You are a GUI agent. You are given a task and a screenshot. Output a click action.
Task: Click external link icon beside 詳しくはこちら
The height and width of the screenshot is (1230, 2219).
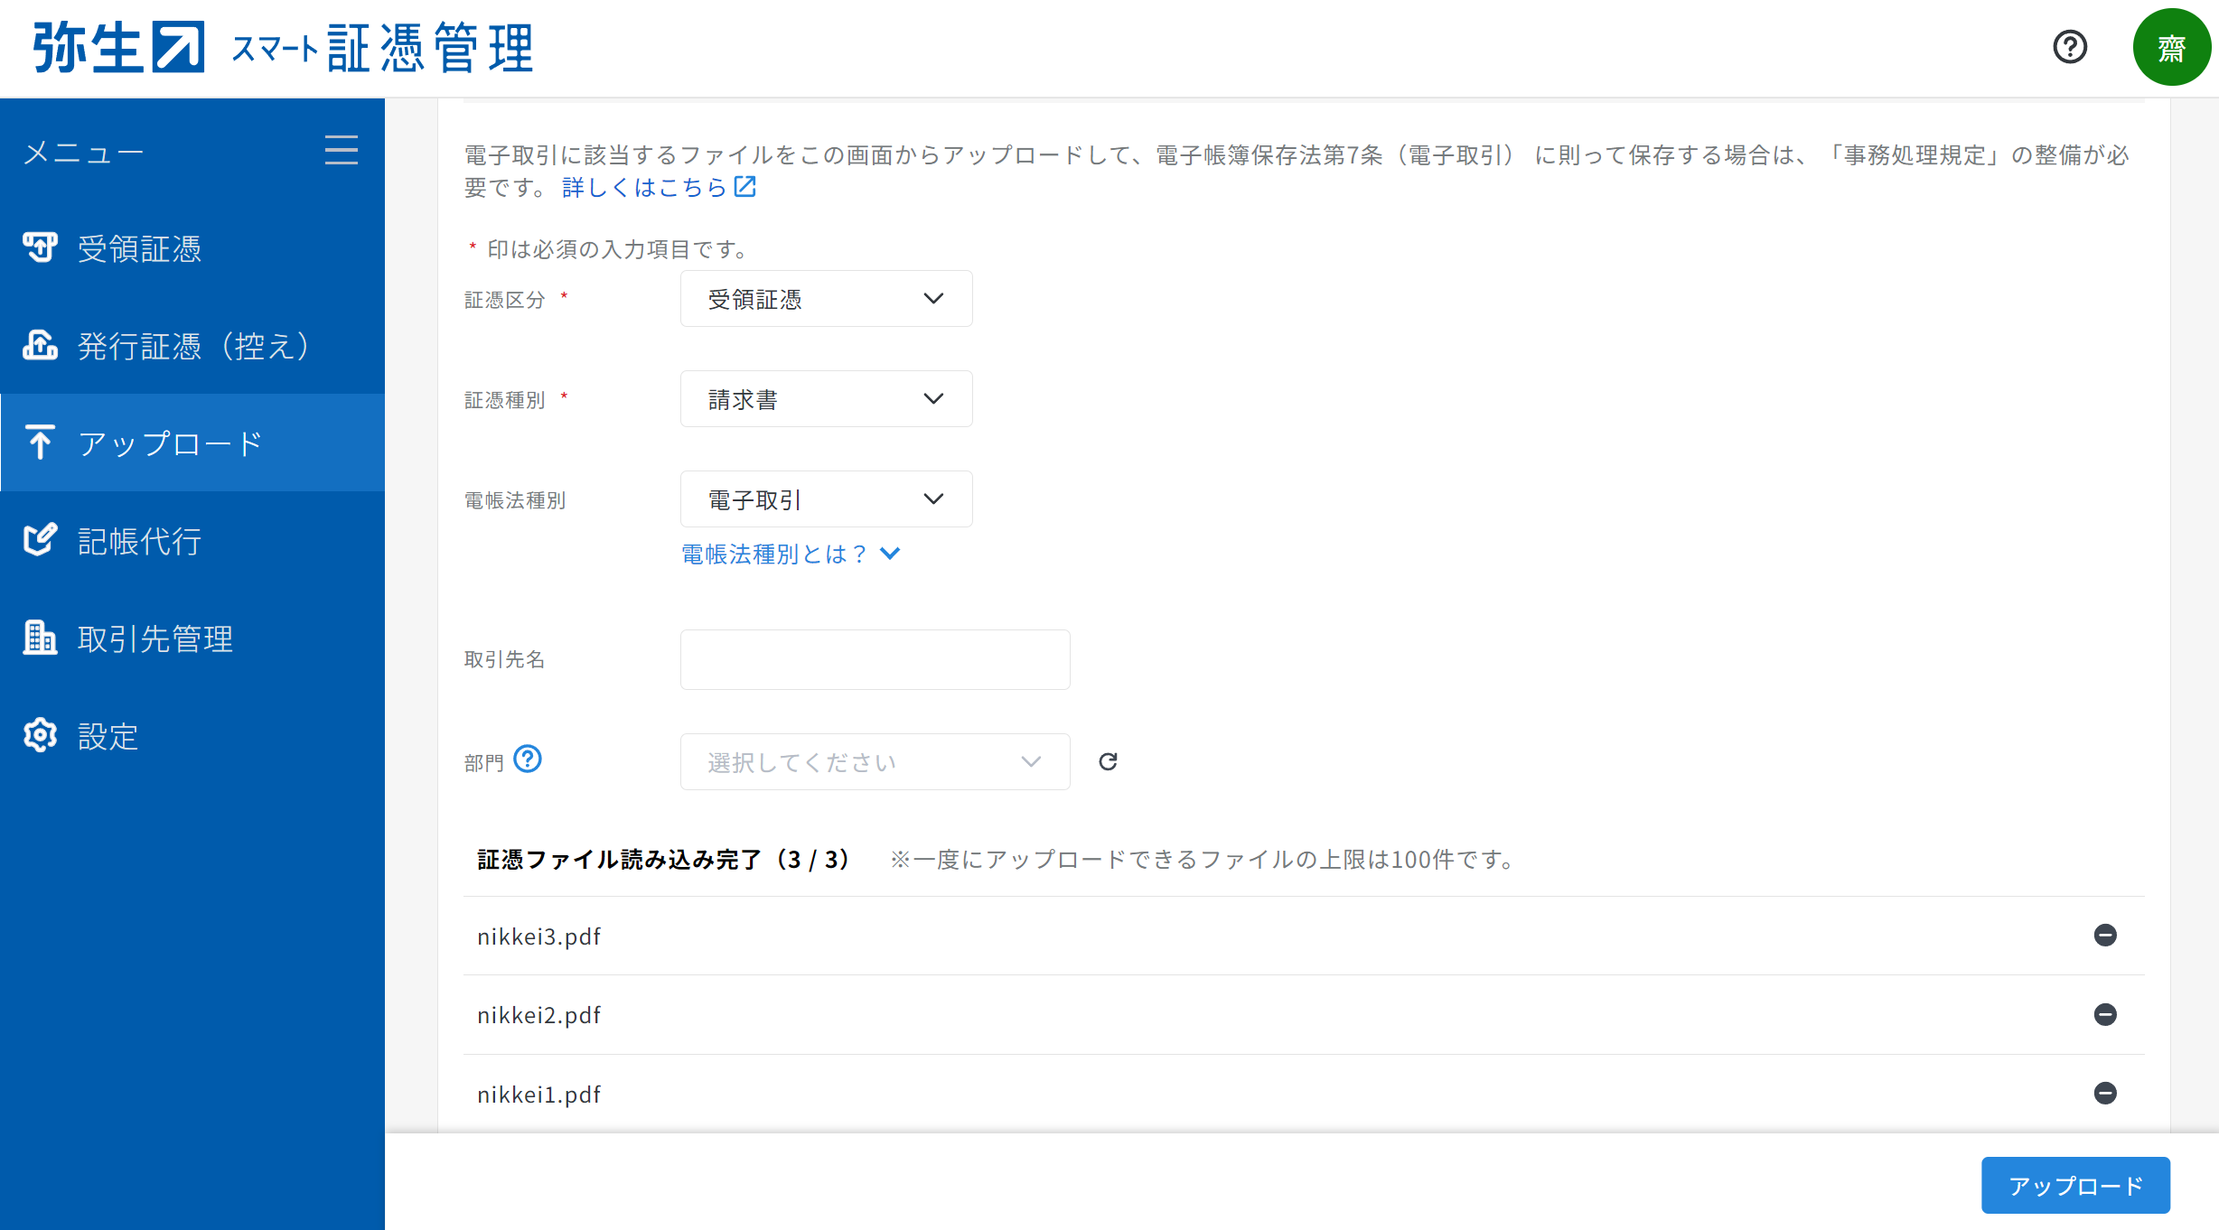click(x=744, y=186)
